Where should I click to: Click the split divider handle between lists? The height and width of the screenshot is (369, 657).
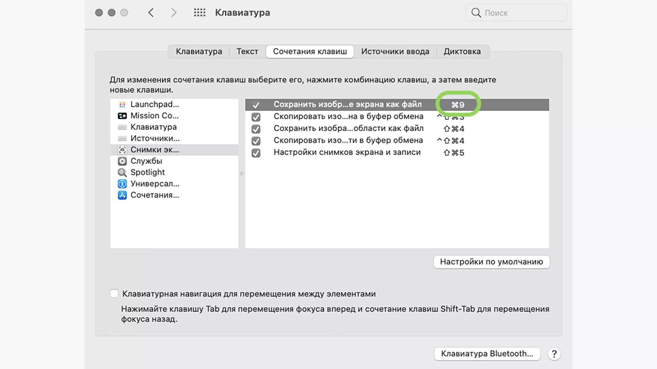tap(242, 174)
